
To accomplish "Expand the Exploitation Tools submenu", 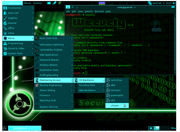I will pyautogui.click(x=54, y=70).
